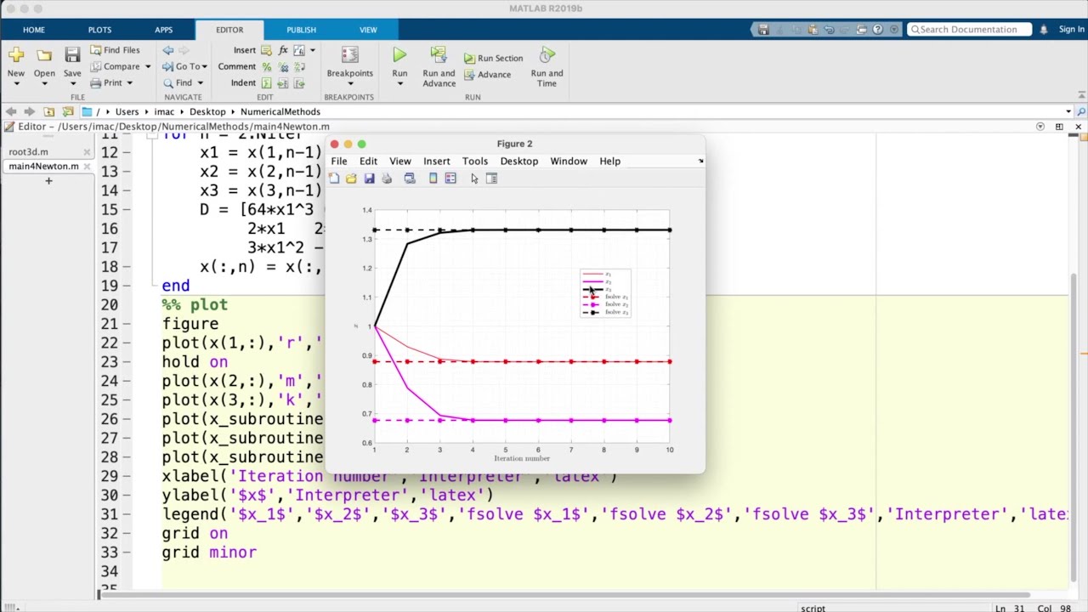The image size is (1088, 612).
Task: Click NumericalMethods folder in address bar
Action: tap(280, 111)
